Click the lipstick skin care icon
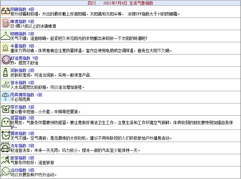The image size is (241, 179). click(5, 73)
